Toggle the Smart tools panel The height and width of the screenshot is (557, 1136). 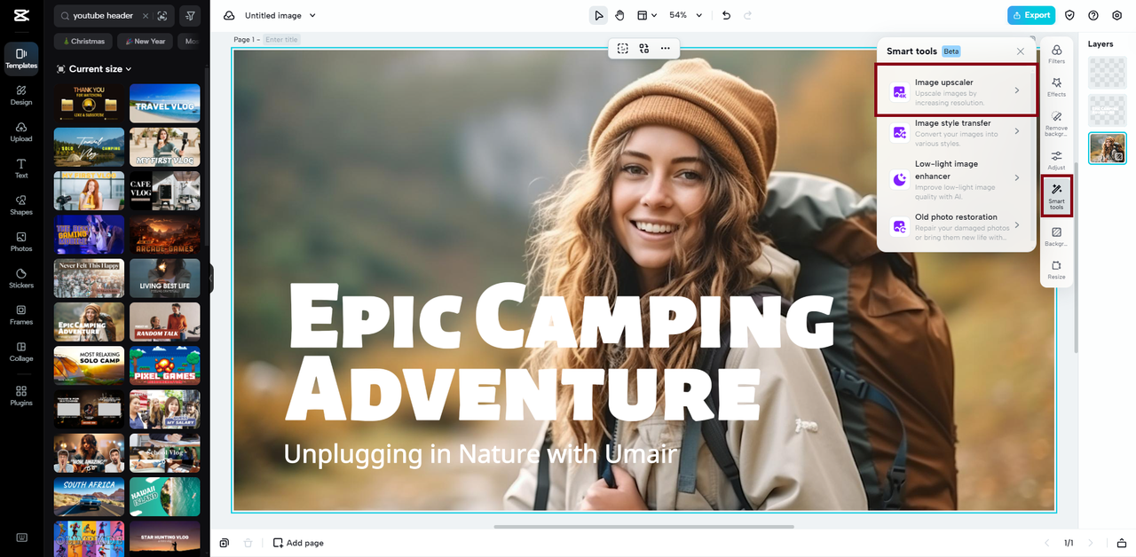1056,196
